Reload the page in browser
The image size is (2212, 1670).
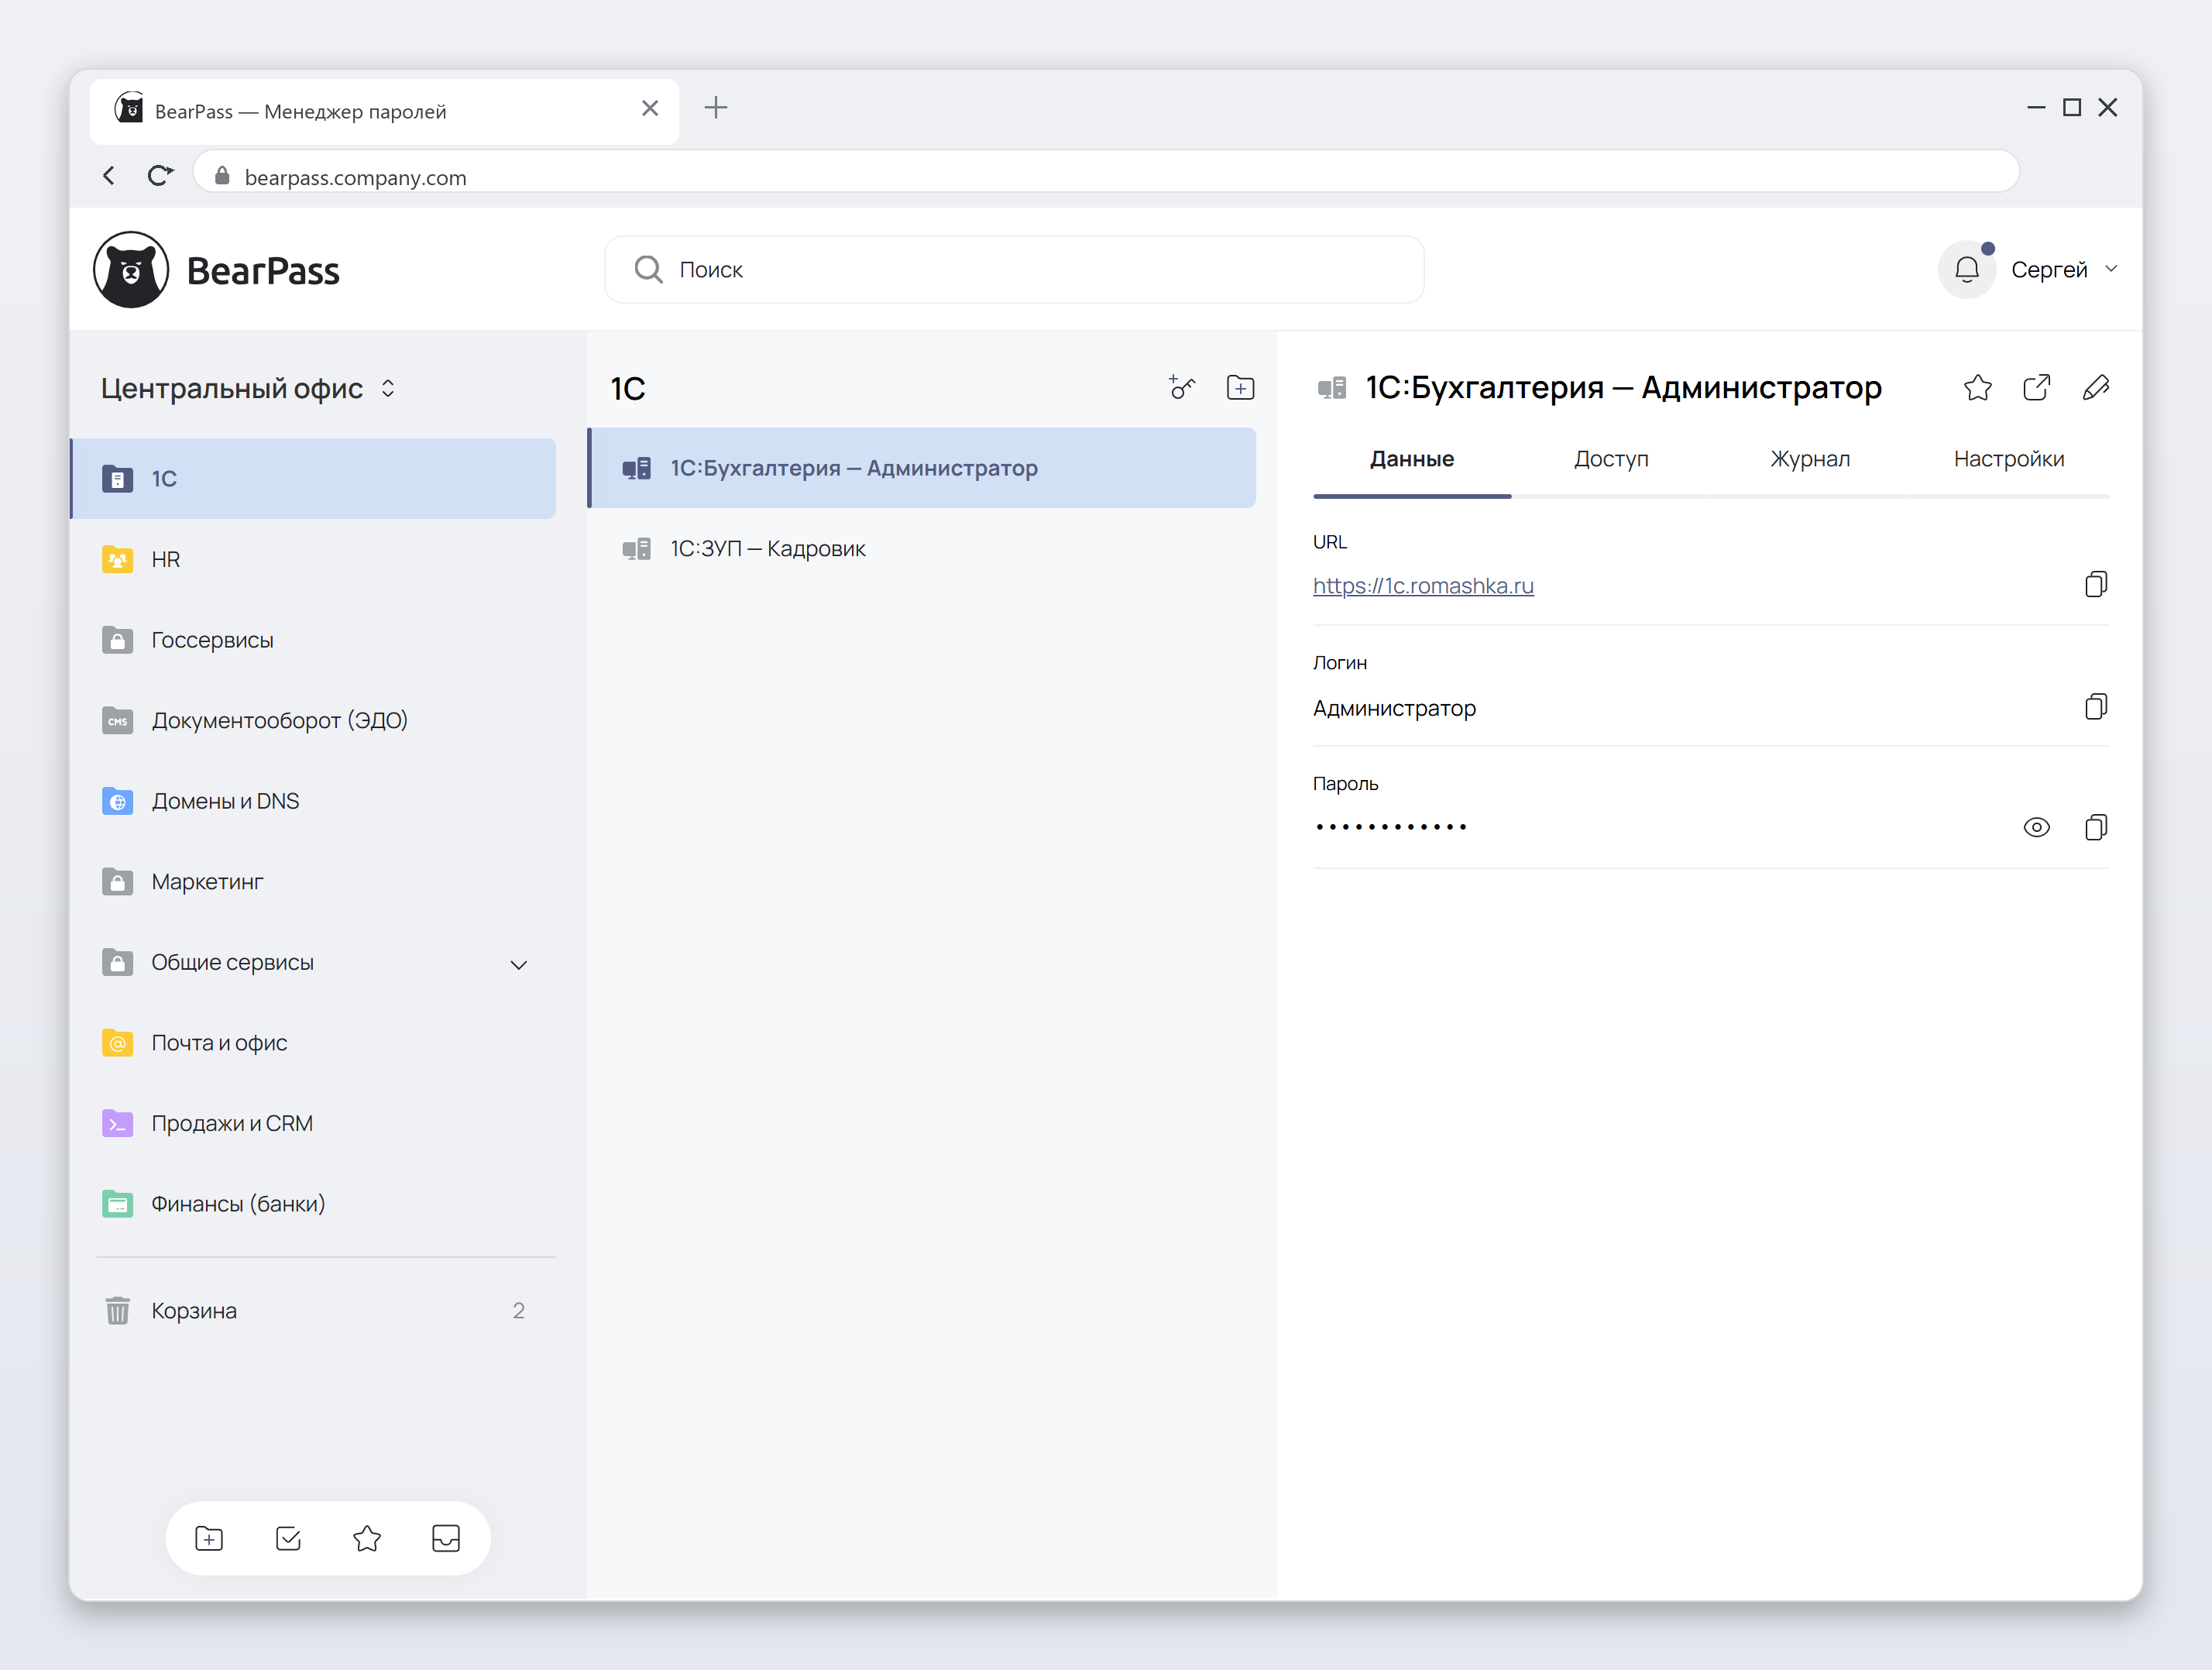tap(160, 176)
